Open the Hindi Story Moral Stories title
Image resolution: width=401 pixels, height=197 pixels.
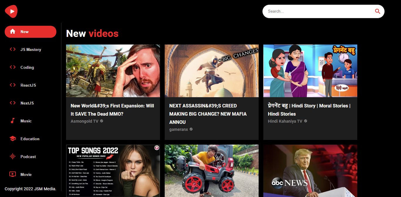click(309, 110)
